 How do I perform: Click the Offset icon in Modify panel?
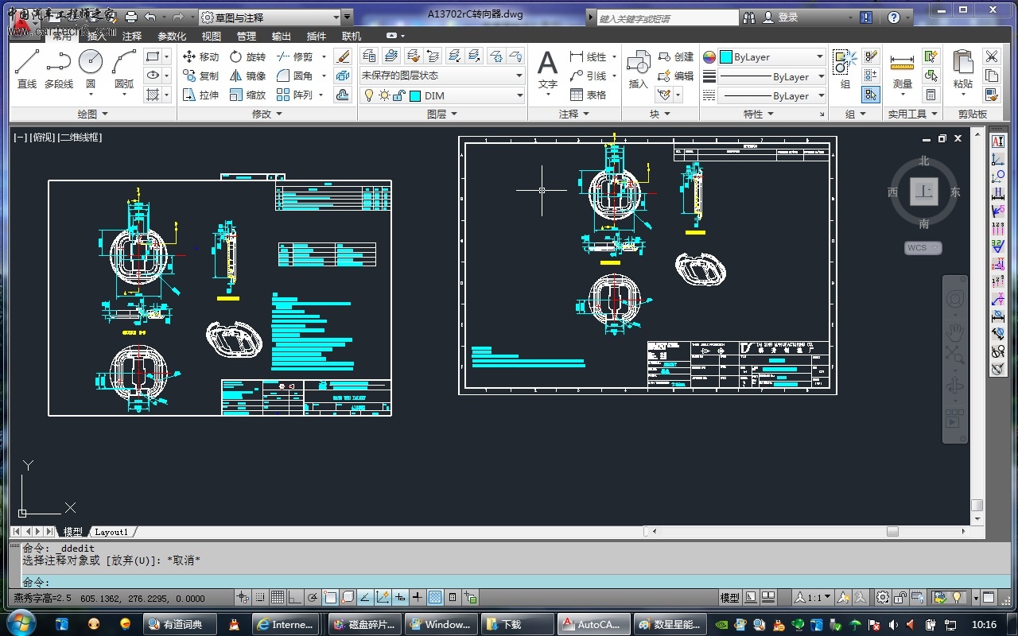tap(343, 95)
